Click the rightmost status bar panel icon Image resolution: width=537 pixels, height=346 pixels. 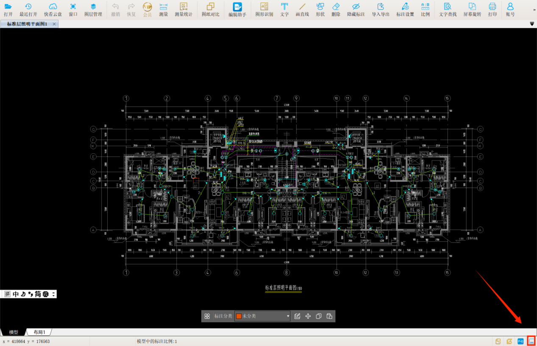[531, 341]
